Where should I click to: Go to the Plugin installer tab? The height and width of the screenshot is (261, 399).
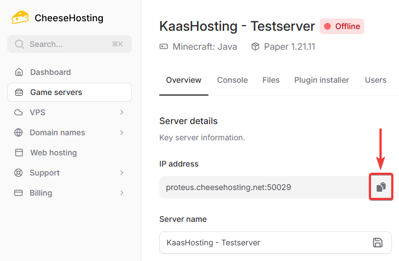coord(321,80)
